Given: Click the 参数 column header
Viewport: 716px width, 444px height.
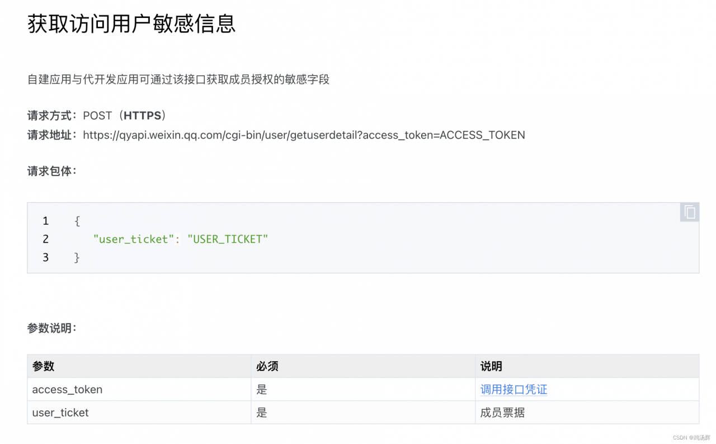Looking at the screenshot, I should pos(44,366).
